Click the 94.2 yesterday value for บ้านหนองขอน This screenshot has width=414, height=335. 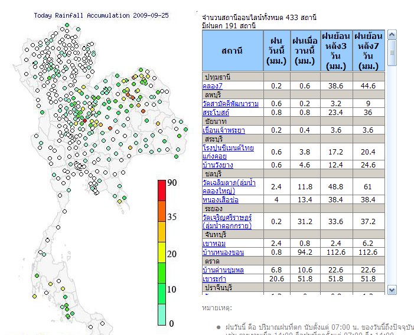point(305,252)
